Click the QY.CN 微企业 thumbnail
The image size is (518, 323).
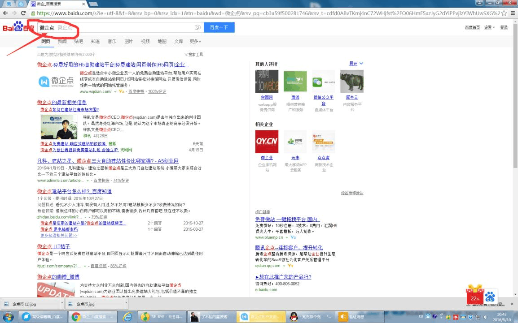click(267, 142)
